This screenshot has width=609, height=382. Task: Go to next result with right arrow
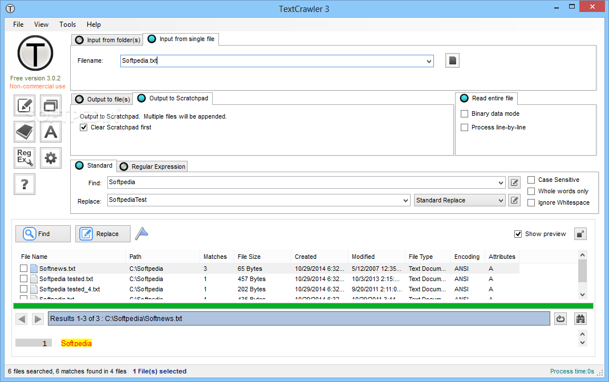[38, 319]
